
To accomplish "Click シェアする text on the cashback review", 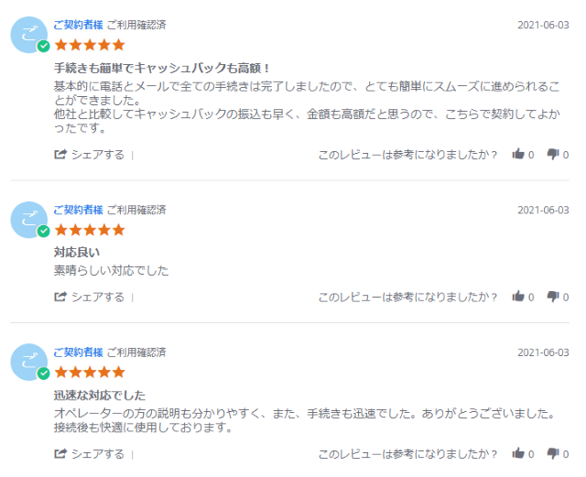I will (x=98, y=155).
